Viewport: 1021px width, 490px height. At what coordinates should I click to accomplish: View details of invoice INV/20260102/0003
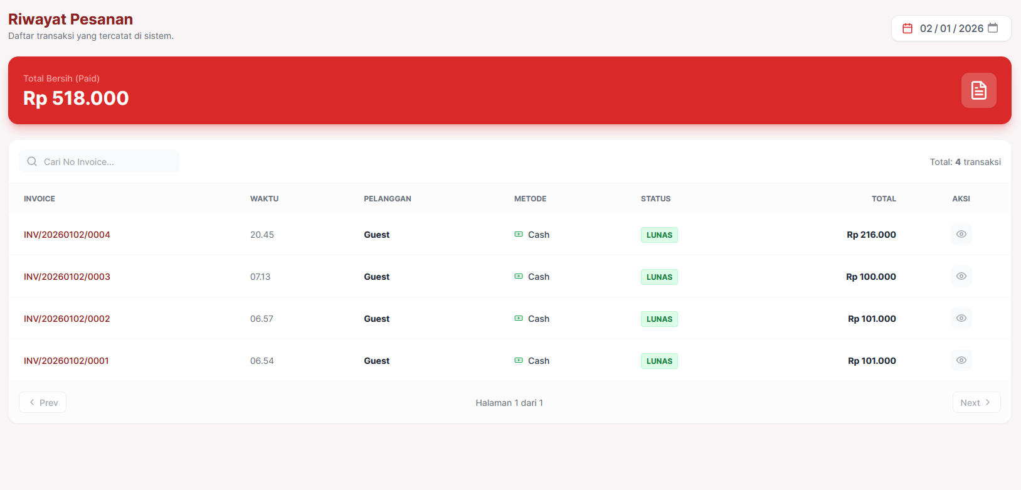961,277
